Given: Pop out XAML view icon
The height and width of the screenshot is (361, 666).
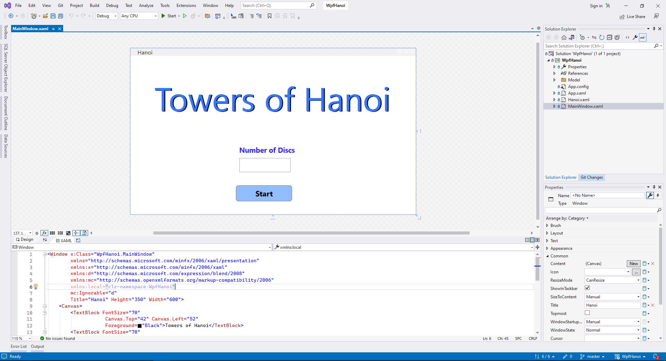Looking at the screenshot, I should (78, 240).
